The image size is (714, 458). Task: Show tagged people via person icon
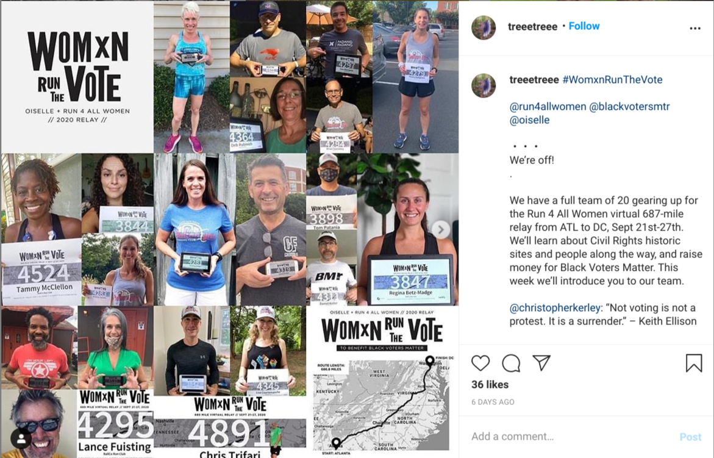click(21, 439)
